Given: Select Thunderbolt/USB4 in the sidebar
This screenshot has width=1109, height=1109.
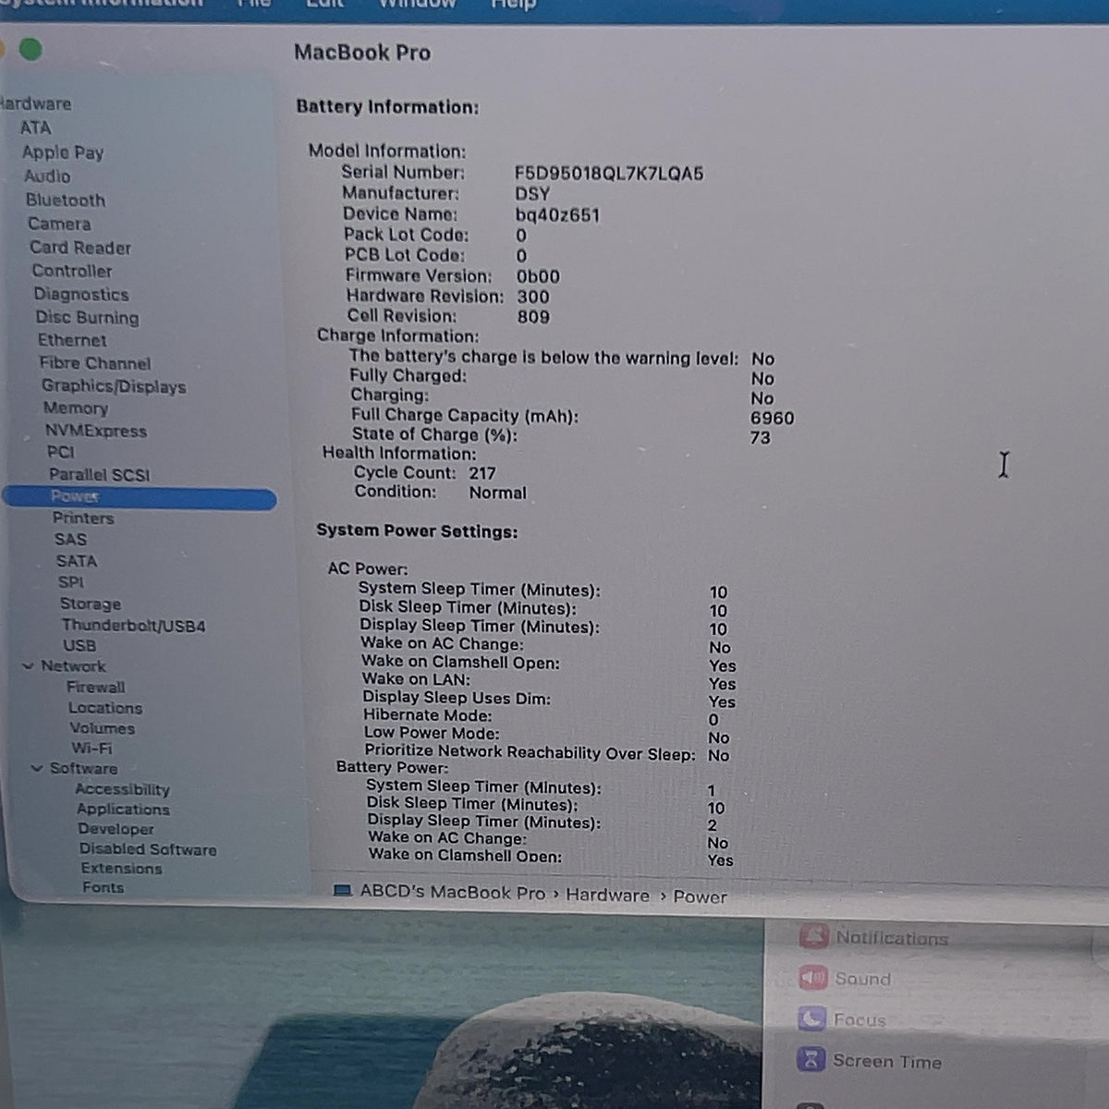Looking at the screenshot, I should click(133, 626).
